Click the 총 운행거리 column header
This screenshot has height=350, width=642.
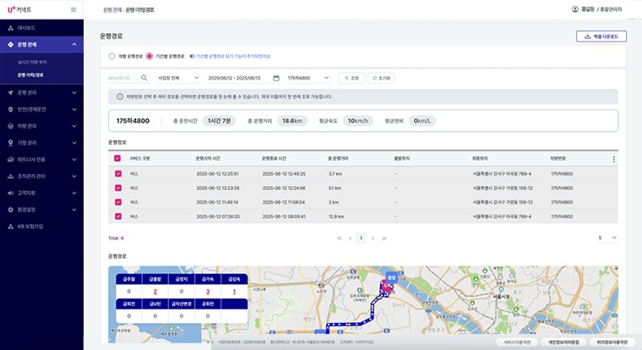338,159
